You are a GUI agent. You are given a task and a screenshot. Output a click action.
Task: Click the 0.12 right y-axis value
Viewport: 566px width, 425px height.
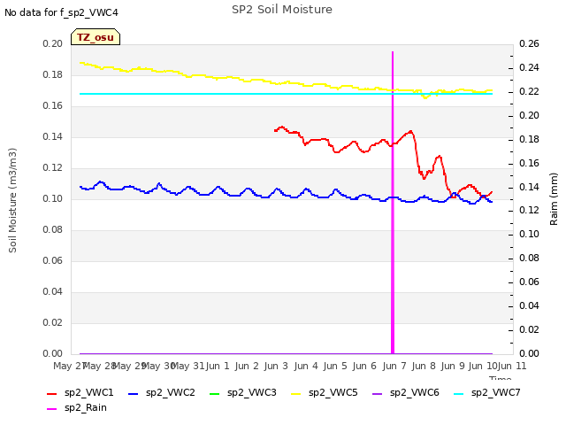529,211
